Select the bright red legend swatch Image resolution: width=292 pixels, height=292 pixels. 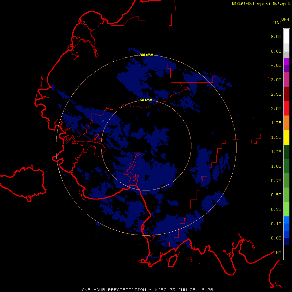(x=286, y=108)
